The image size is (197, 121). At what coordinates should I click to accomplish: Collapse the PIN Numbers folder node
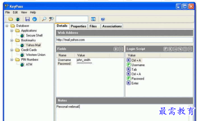coord(12,60)
